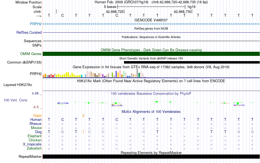Open the GTEx PRPH2 expression bar chart

coord(94,73)
